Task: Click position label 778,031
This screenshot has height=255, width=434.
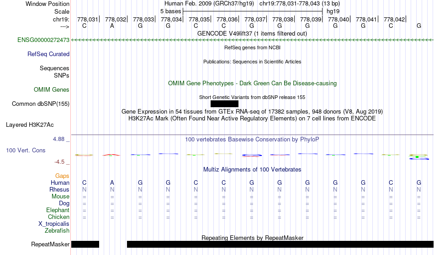Action: click(87, 19)
